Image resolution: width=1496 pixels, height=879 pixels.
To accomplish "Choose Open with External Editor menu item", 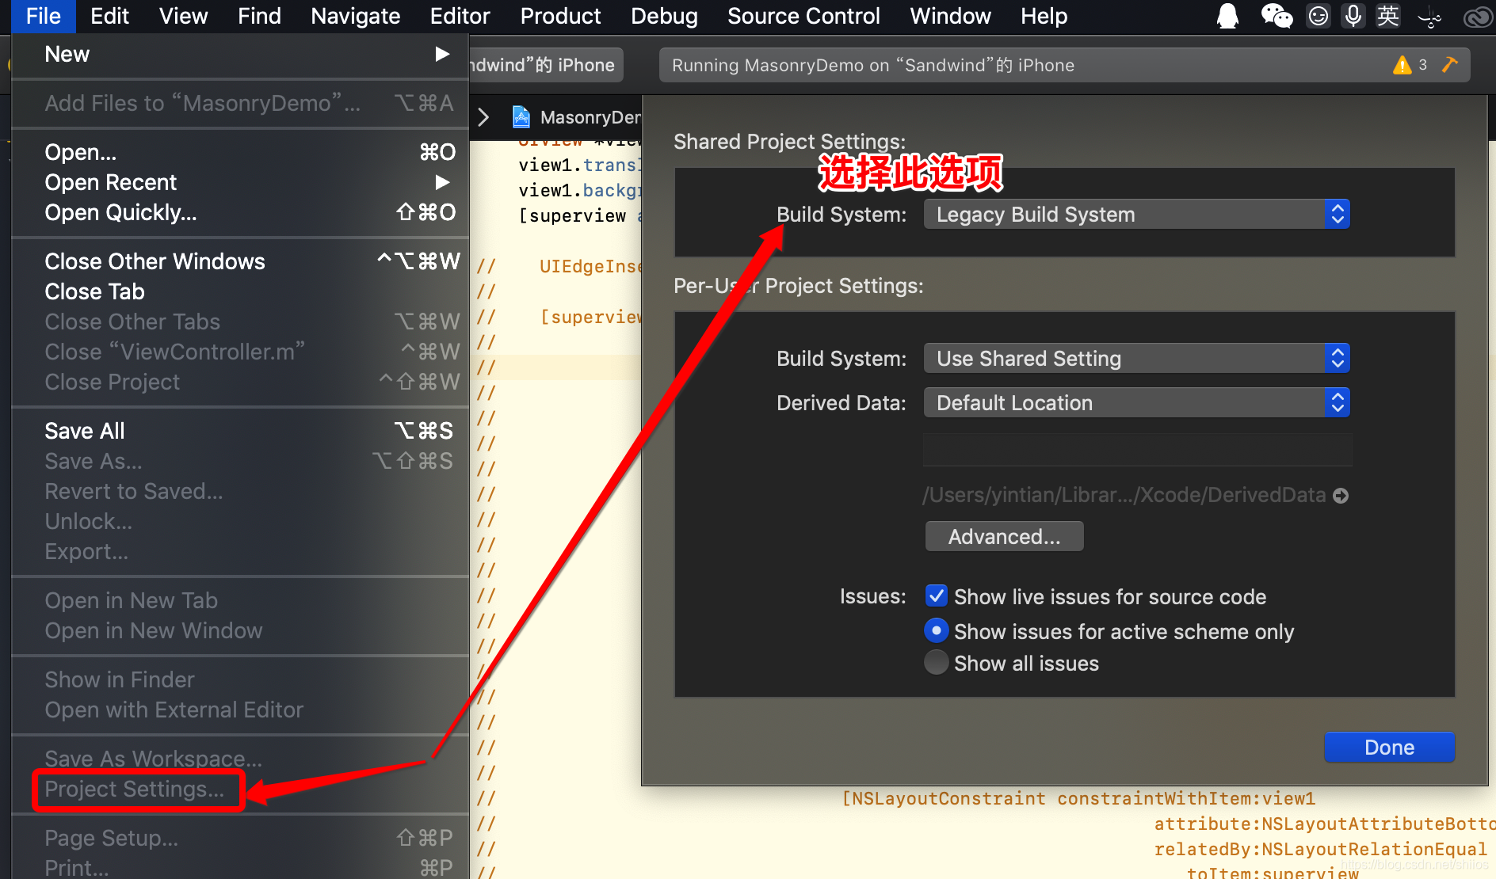I will click(x=241, y=710).
